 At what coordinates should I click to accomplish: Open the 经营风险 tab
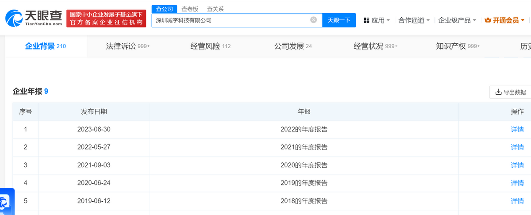point(211,46)
